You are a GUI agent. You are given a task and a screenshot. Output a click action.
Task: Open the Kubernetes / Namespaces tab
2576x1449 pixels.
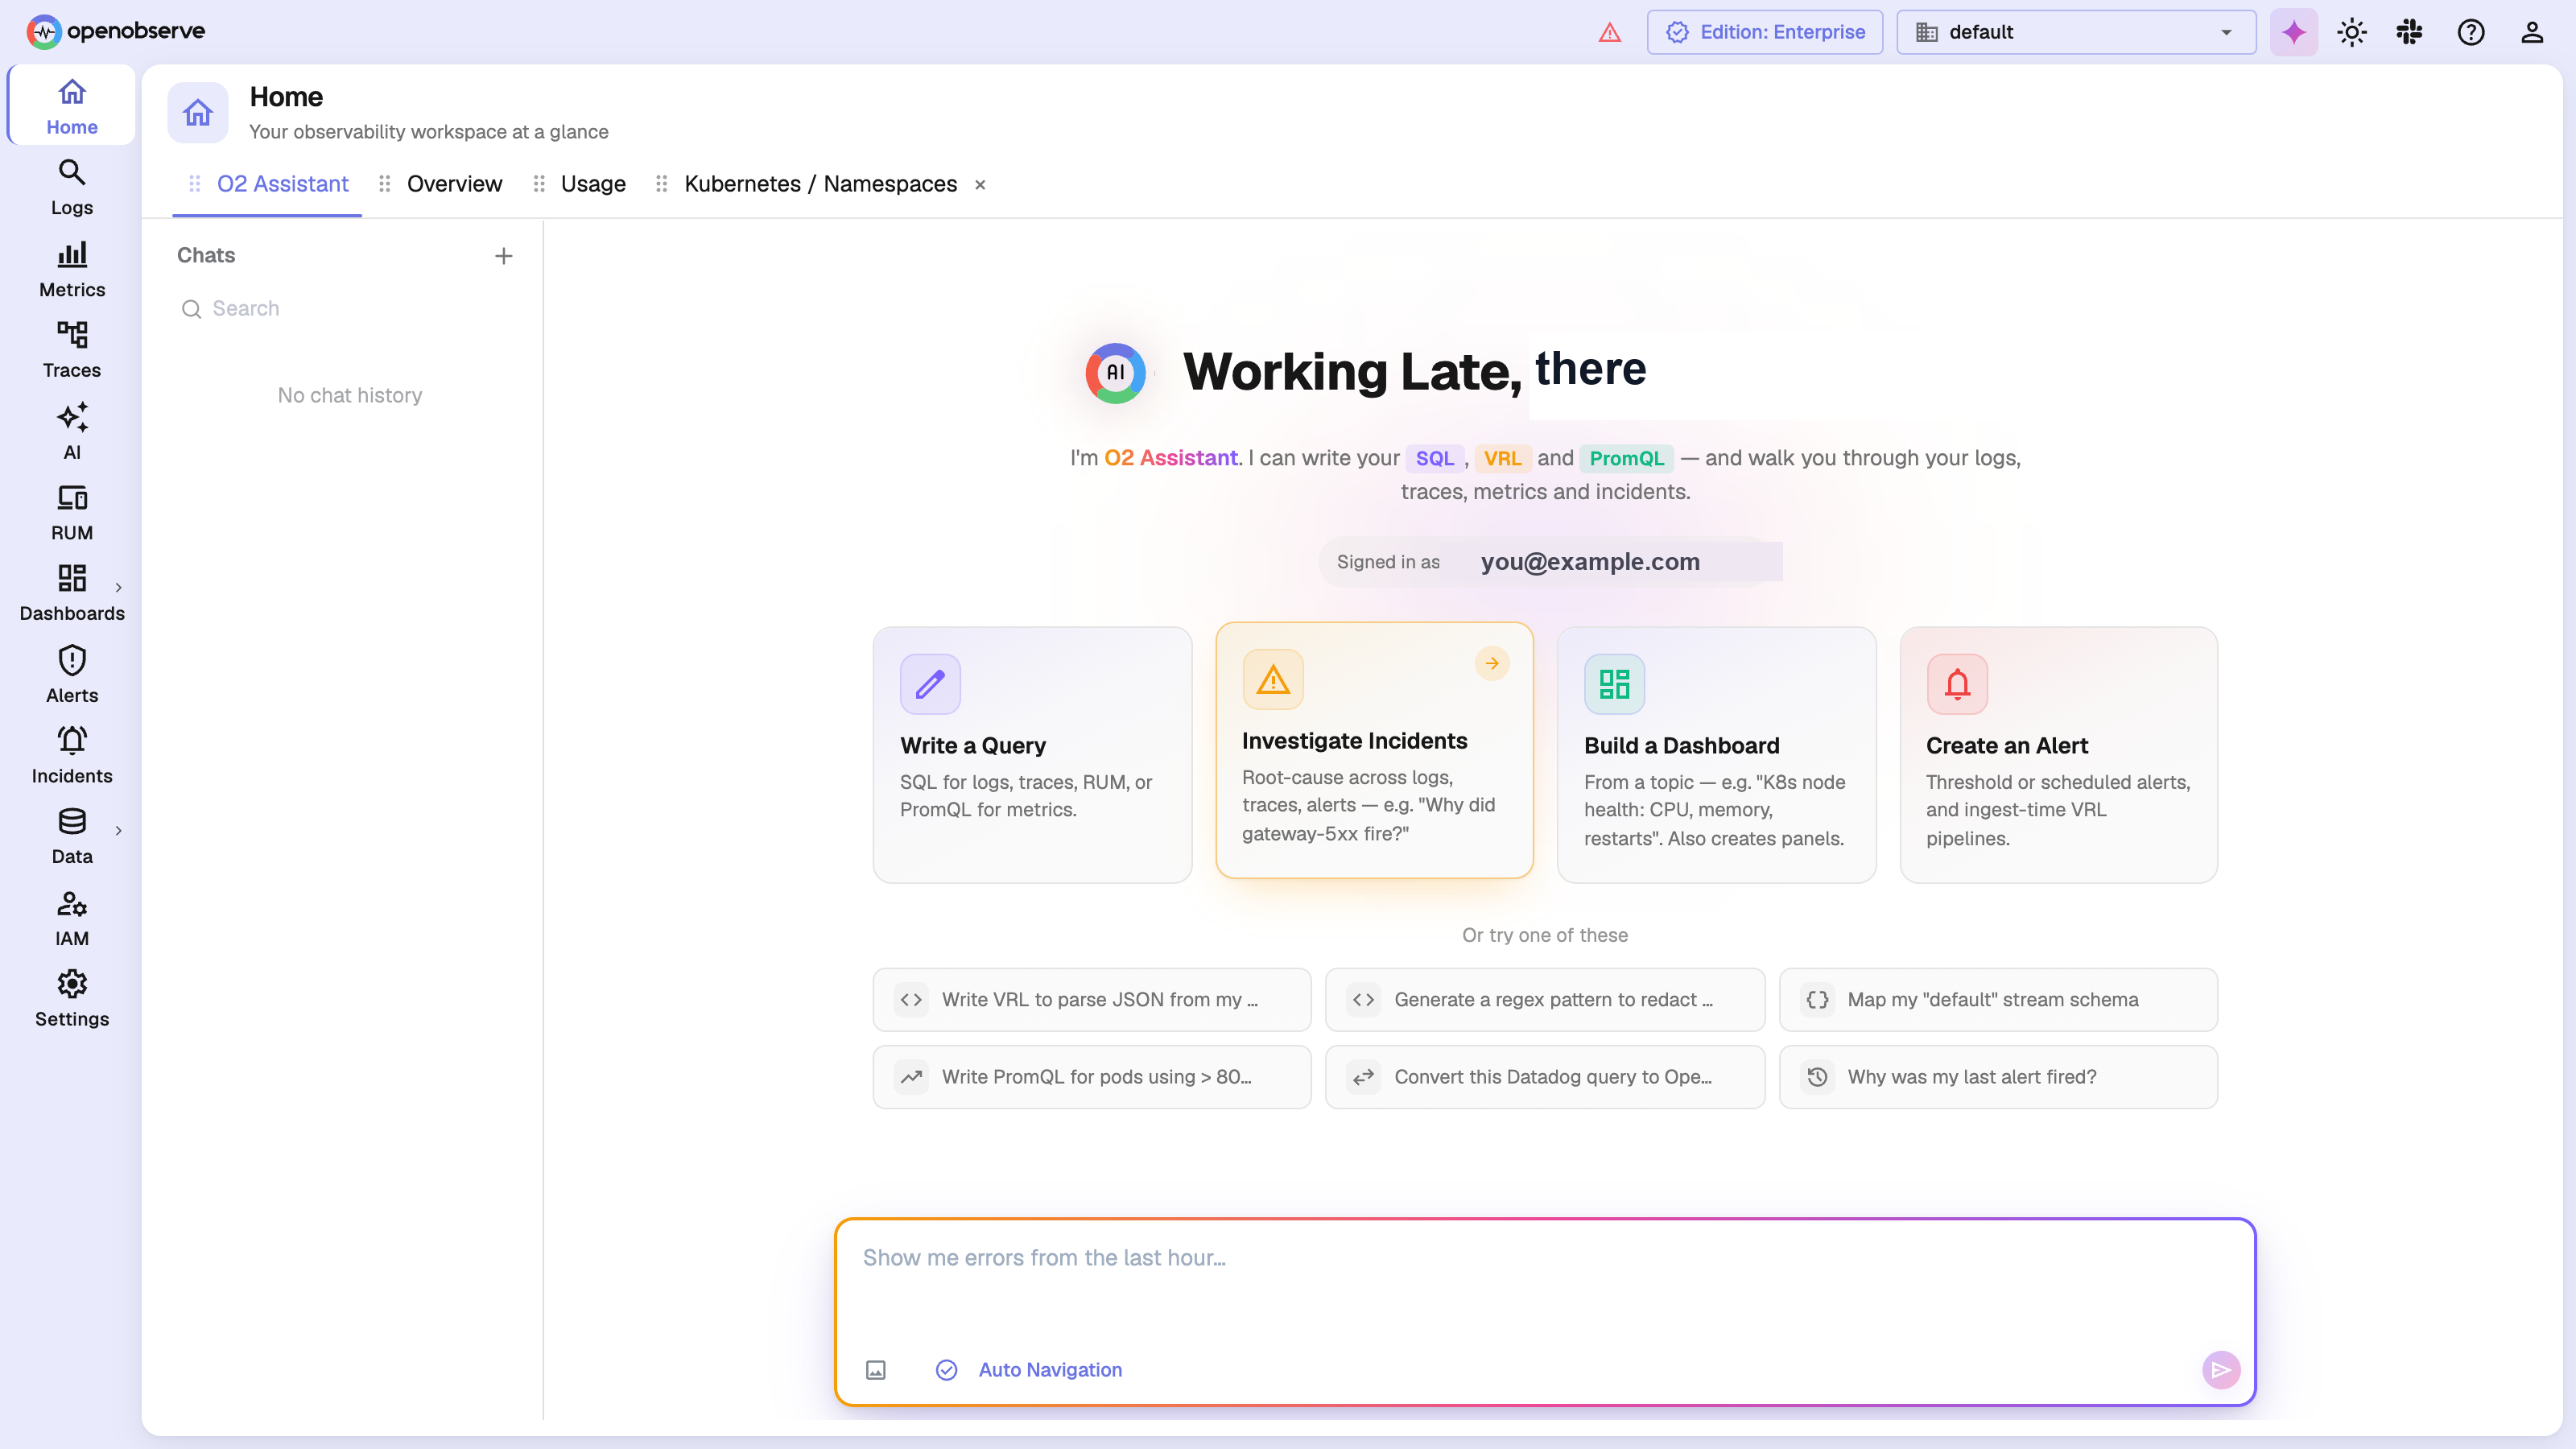[820, 184]
